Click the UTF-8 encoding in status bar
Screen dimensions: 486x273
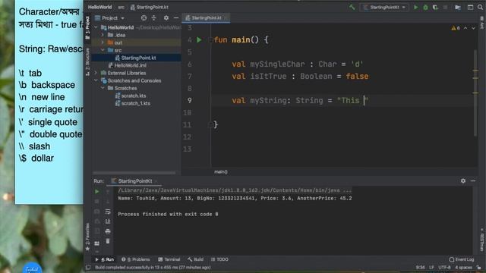coord(444,268)
